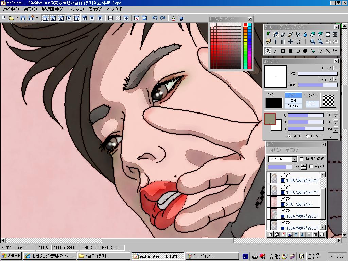Select the zoom in magnifier tool
Viewport: 348px width, 261px height.
point(313,42)
